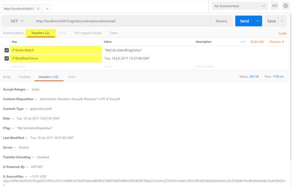Open the No Environment dropdown
292x188 pixels.
coord(239,6)
